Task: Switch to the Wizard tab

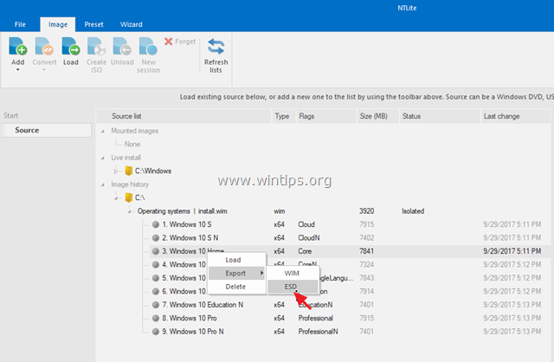Action: point(132,24)
